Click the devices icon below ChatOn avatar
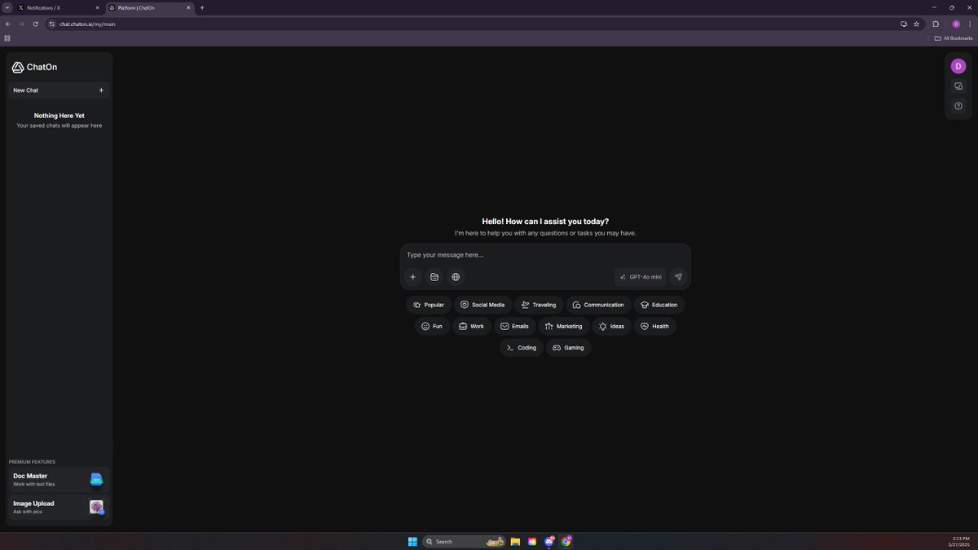Viewport: 978px width, 550px height. (958, 86)
